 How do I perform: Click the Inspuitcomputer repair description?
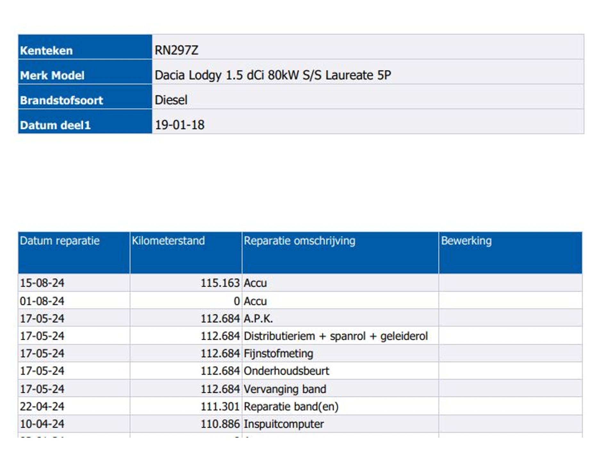pyautogui.click(x=284, y=424)
